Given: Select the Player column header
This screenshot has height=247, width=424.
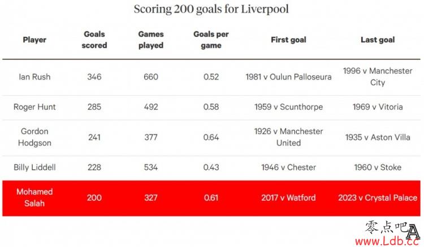Looking at the screenshot, I should pyautogui.click(x=34, y=40).
